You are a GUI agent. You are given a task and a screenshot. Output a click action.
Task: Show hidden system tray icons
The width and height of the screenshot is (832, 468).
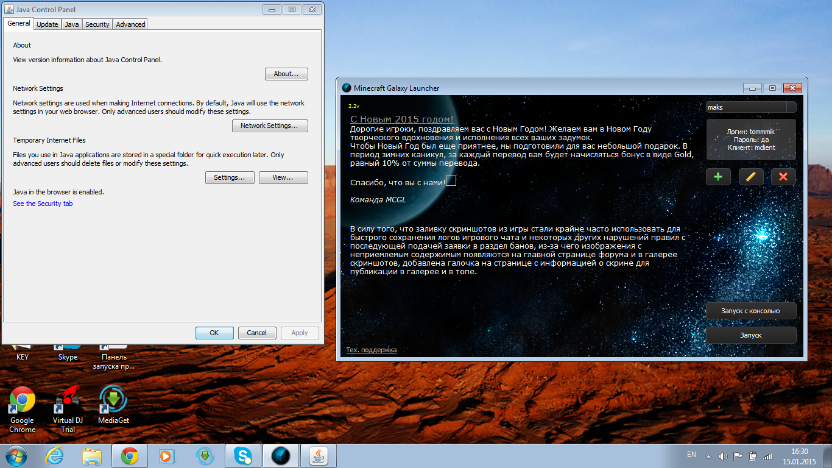[708, 456]
